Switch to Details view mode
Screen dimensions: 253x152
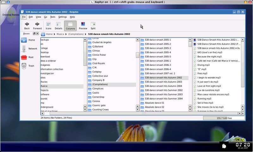[59, 25]
